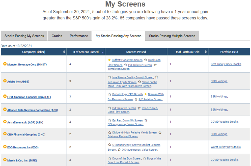The image size is (251, 166).
Task: Open Monster Beverage Corp (MNST) link
Action: click(x=27, y=65)
